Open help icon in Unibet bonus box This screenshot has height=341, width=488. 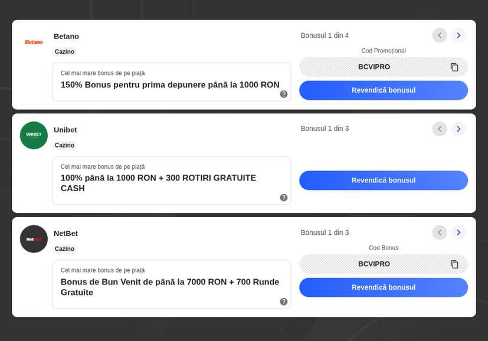click(x=284, y=198)
